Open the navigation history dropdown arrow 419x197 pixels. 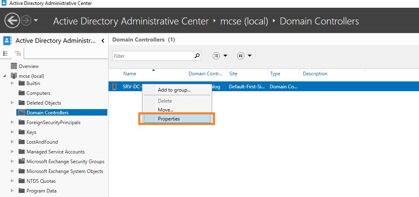pos(36,21)
